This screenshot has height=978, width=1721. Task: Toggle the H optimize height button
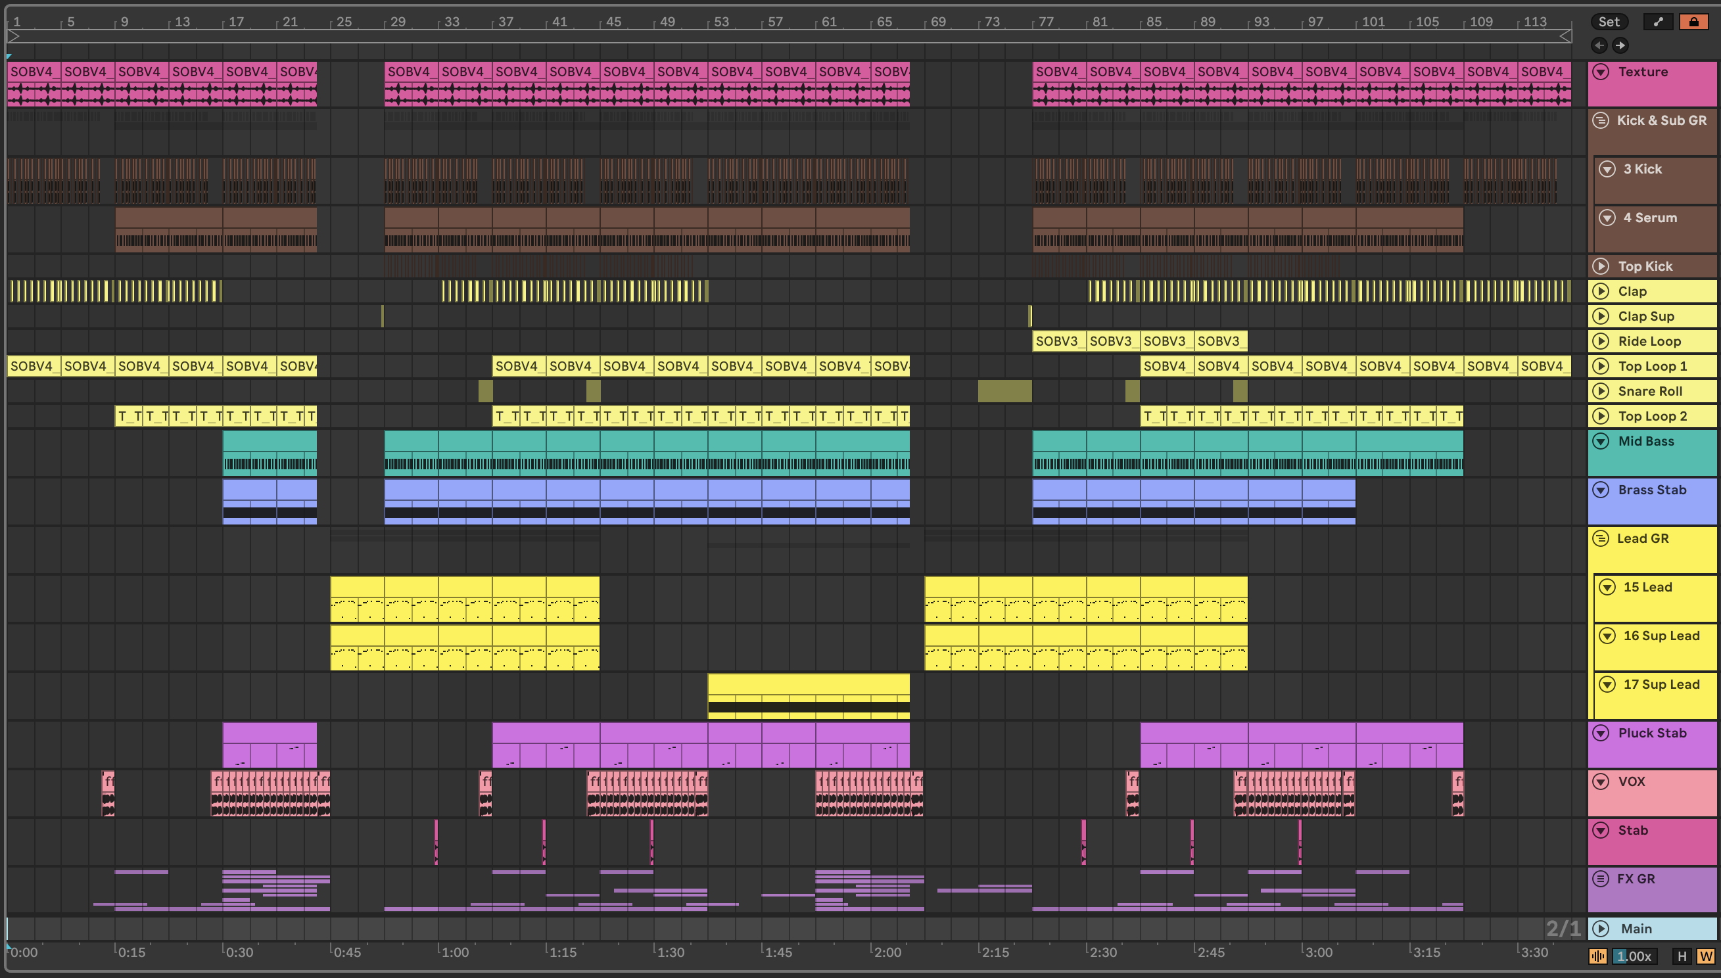(x=1682, y=956)
